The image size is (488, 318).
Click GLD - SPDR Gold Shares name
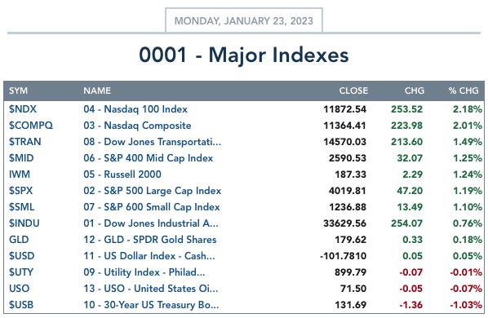click(x=149, y=240)
